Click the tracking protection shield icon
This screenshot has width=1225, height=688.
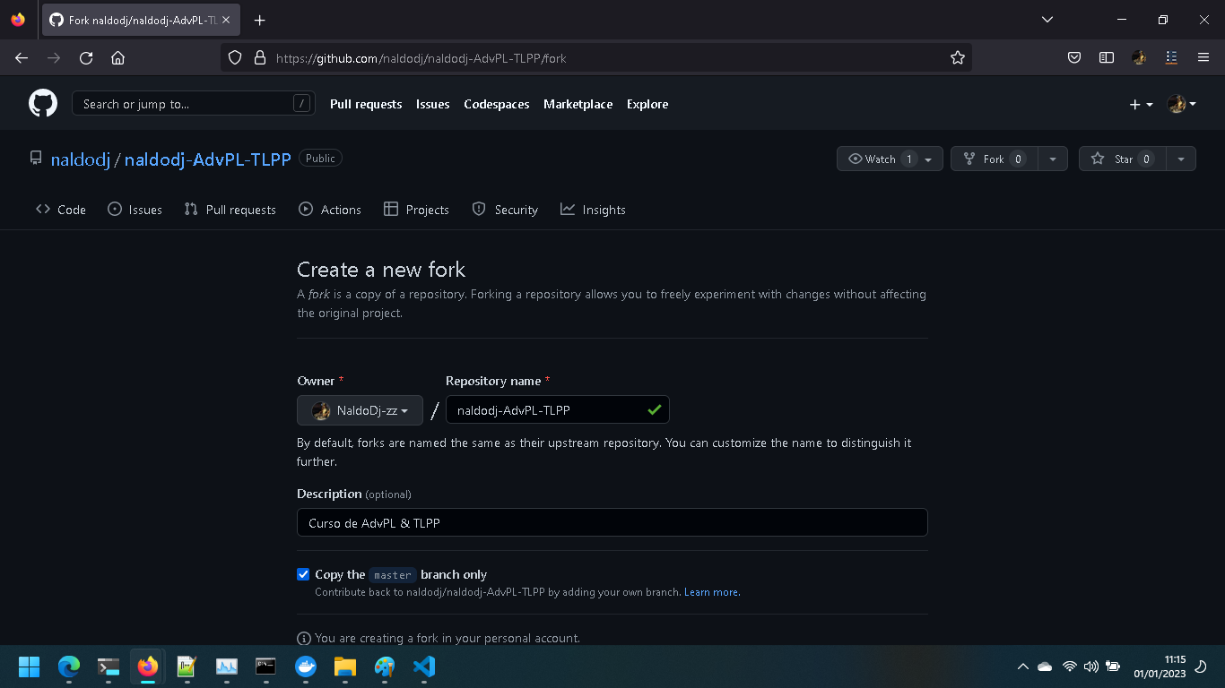tap(233, 57)
